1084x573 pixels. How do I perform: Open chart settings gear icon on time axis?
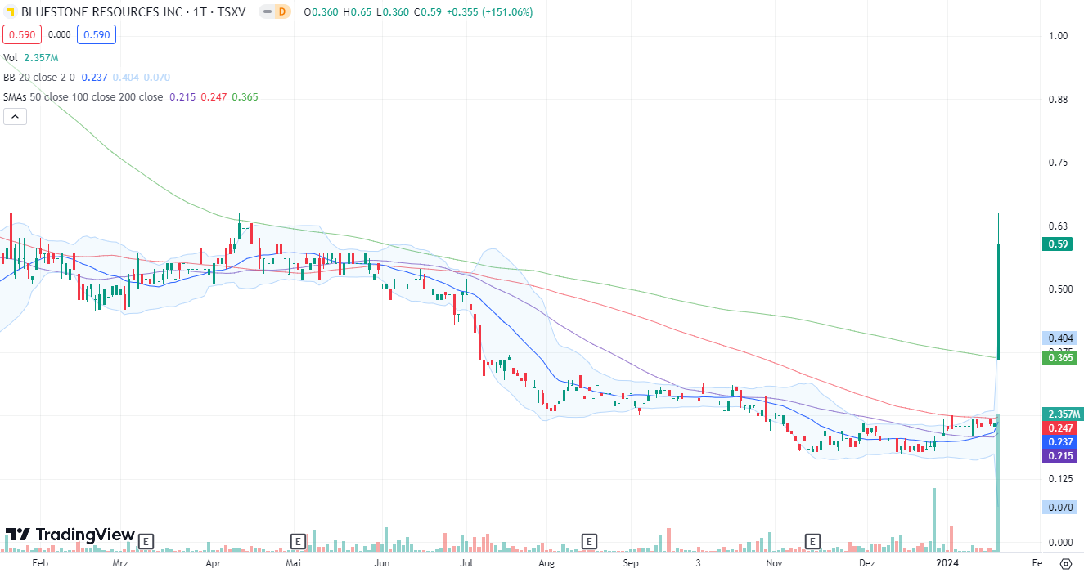pos(1065,563)
